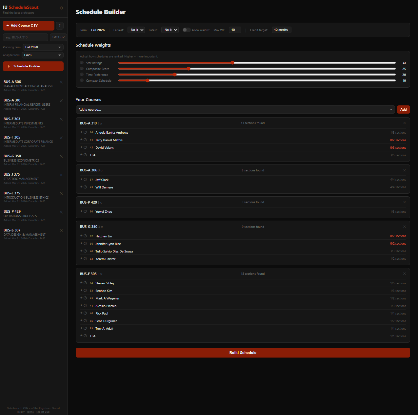Click the info icon beside Time Preference weight
418x415 pixels.
tap(81, 75)
